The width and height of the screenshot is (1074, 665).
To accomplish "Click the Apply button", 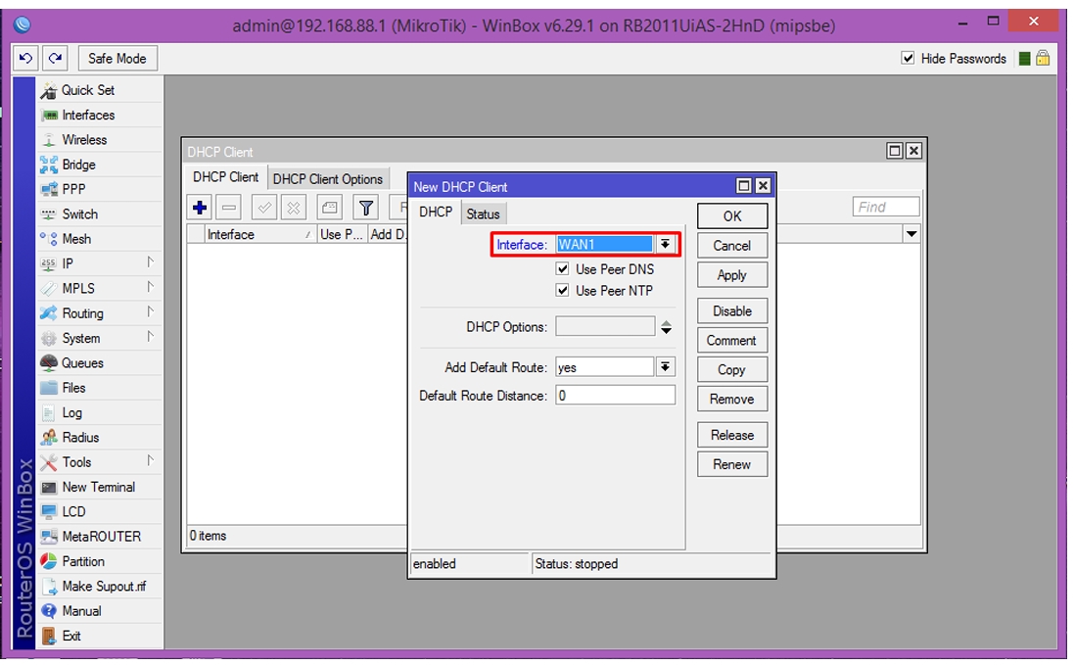I will click(732, 275).
